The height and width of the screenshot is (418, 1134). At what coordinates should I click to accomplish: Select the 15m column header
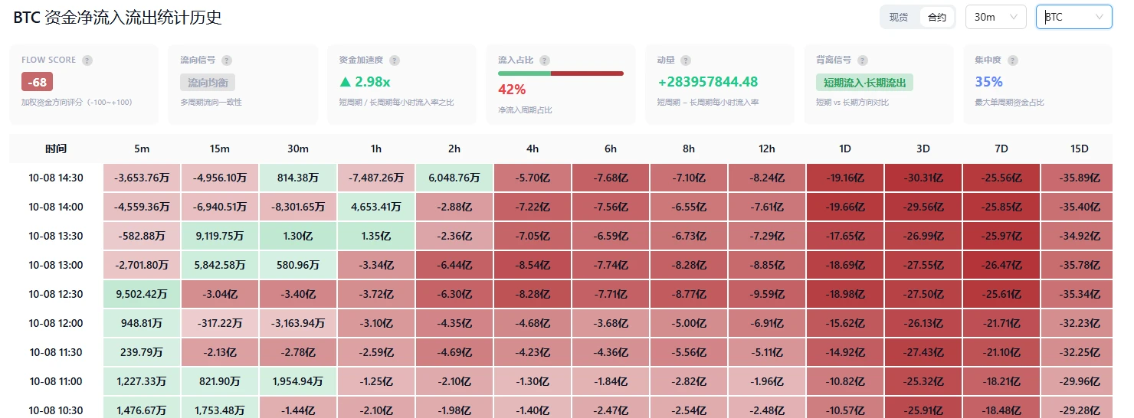[220, 149]
